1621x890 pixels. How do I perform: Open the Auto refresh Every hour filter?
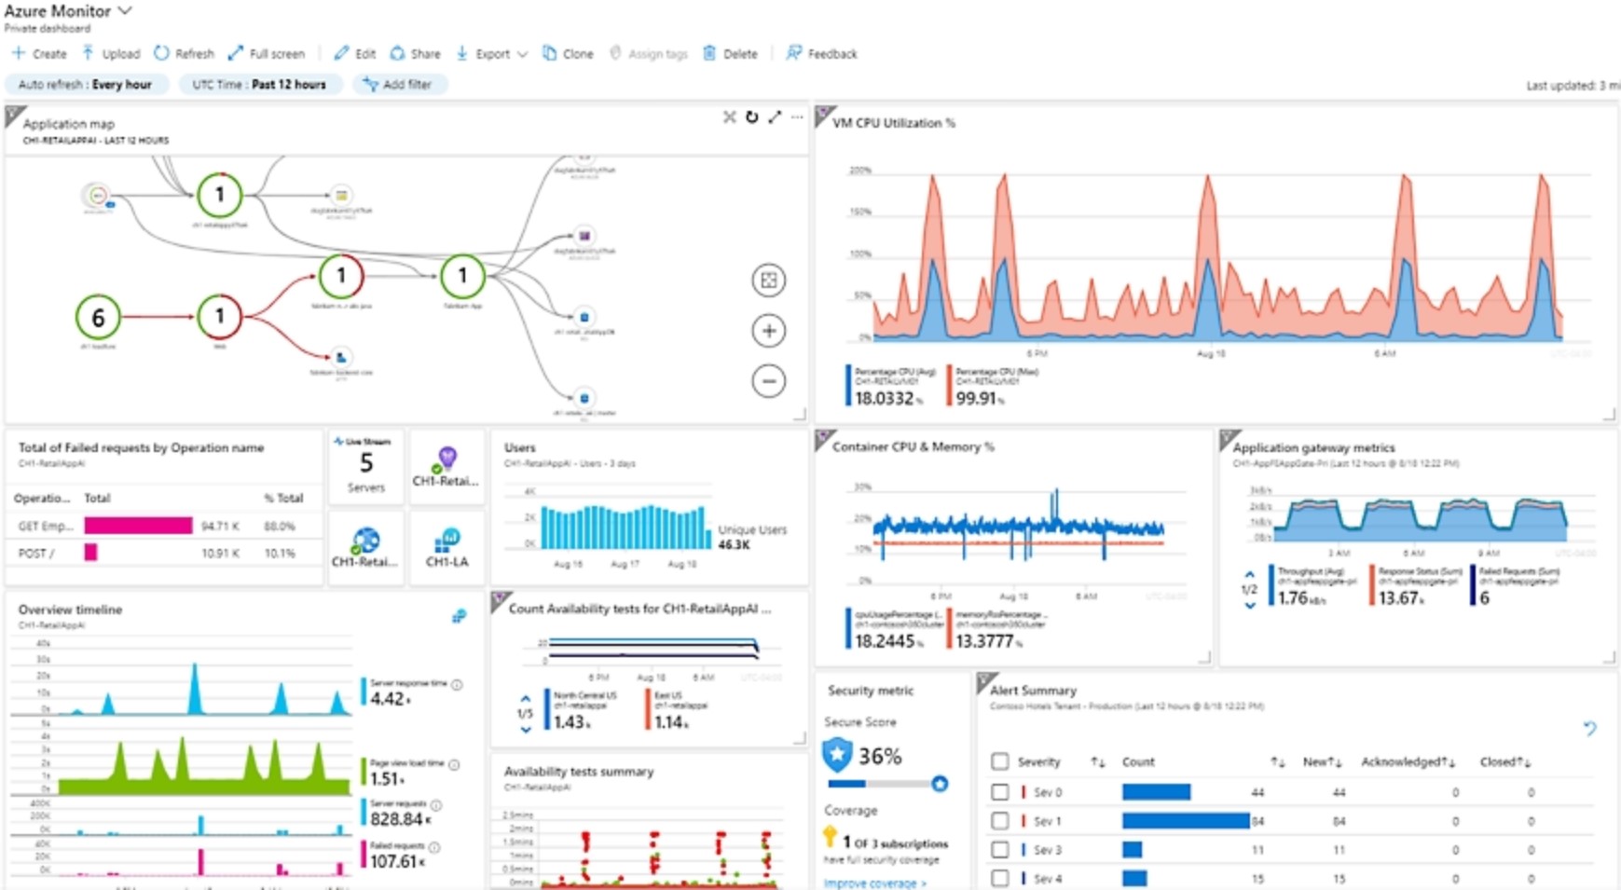pyautogui.click(x=86, y=85)
